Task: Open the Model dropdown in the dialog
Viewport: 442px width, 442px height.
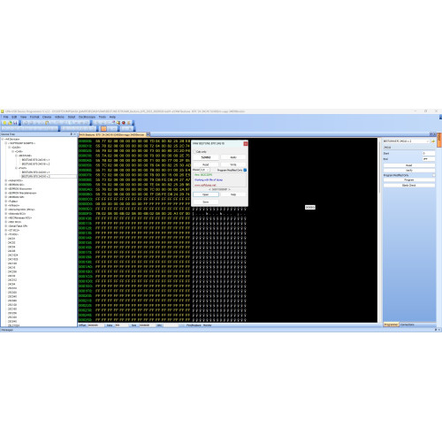Action: pos(205,170)
